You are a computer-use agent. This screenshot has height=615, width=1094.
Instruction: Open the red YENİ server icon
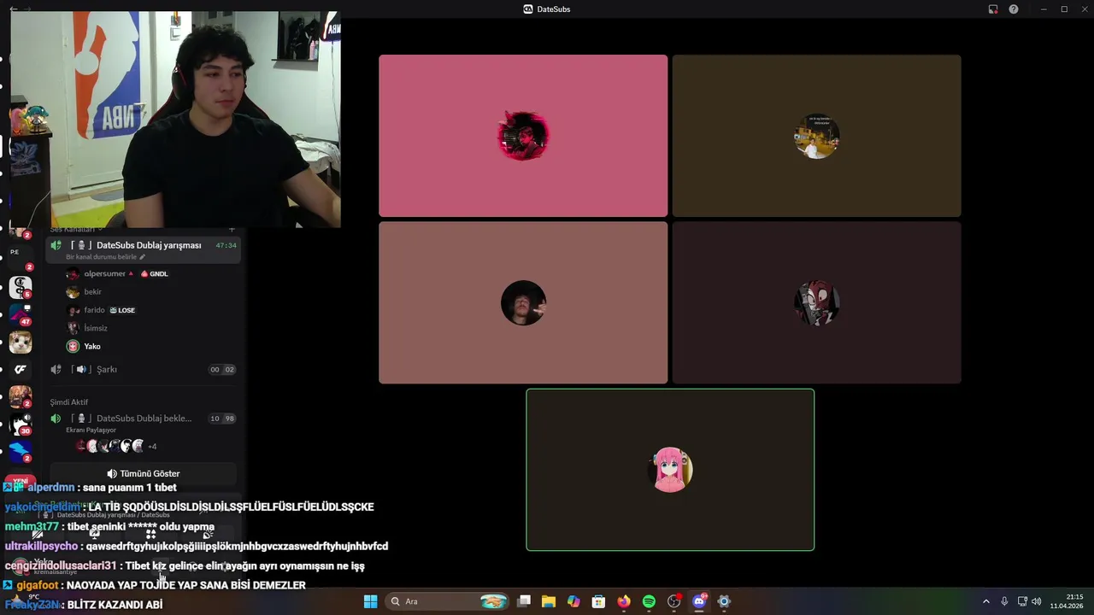21,481
